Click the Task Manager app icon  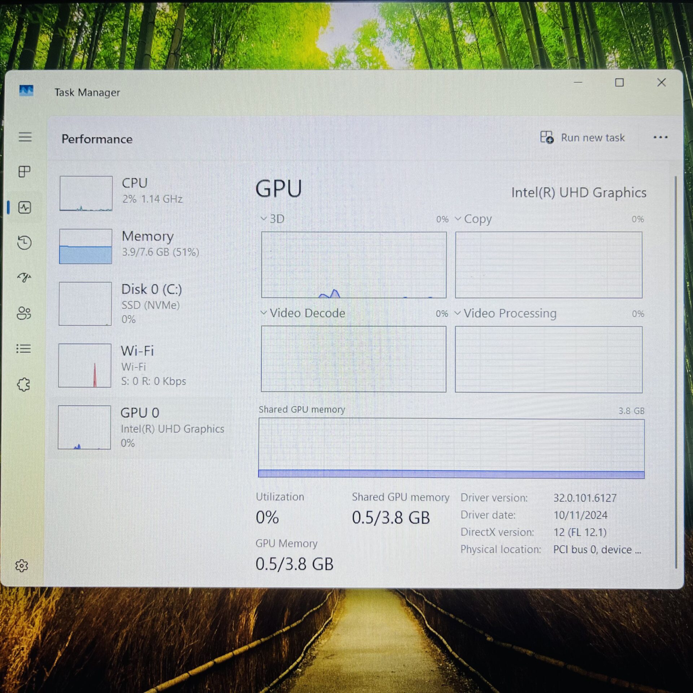26,91
